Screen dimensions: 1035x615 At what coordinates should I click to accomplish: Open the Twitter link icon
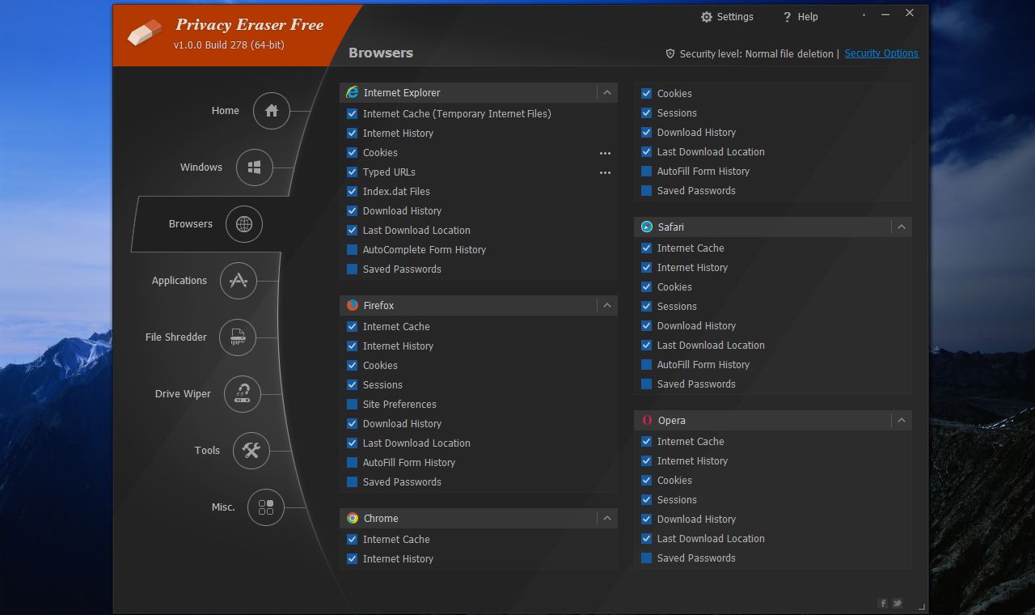pos(898,603)
